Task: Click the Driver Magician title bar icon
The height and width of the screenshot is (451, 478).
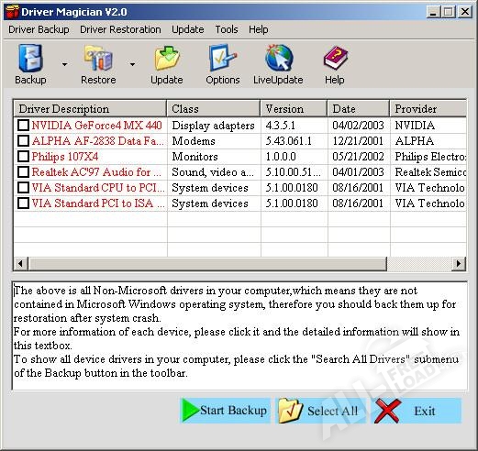Action: click(x=12, y=12)
